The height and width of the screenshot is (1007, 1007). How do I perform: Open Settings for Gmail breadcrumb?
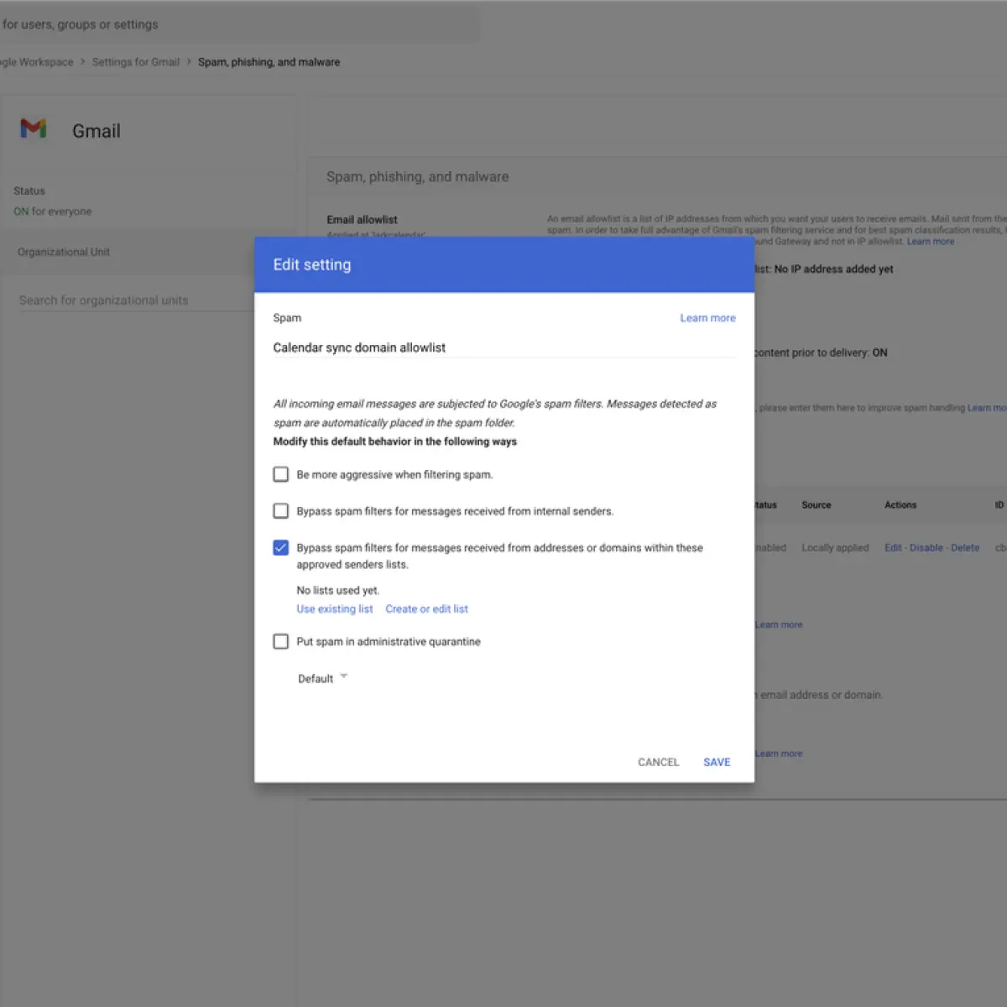click(x=136, y=62)
